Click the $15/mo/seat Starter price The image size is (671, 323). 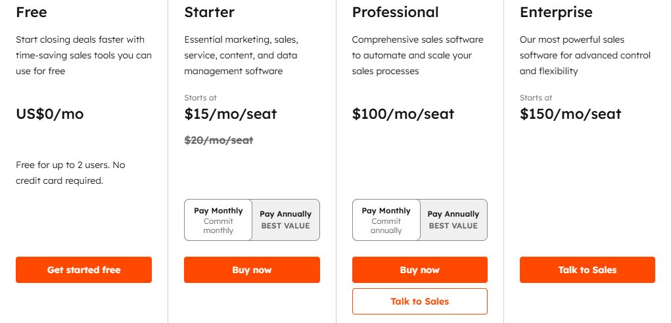pos(231,114)
